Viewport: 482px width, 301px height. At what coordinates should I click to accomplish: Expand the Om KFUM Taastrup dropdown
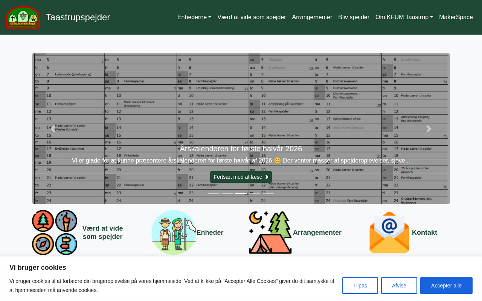[404, 17]
